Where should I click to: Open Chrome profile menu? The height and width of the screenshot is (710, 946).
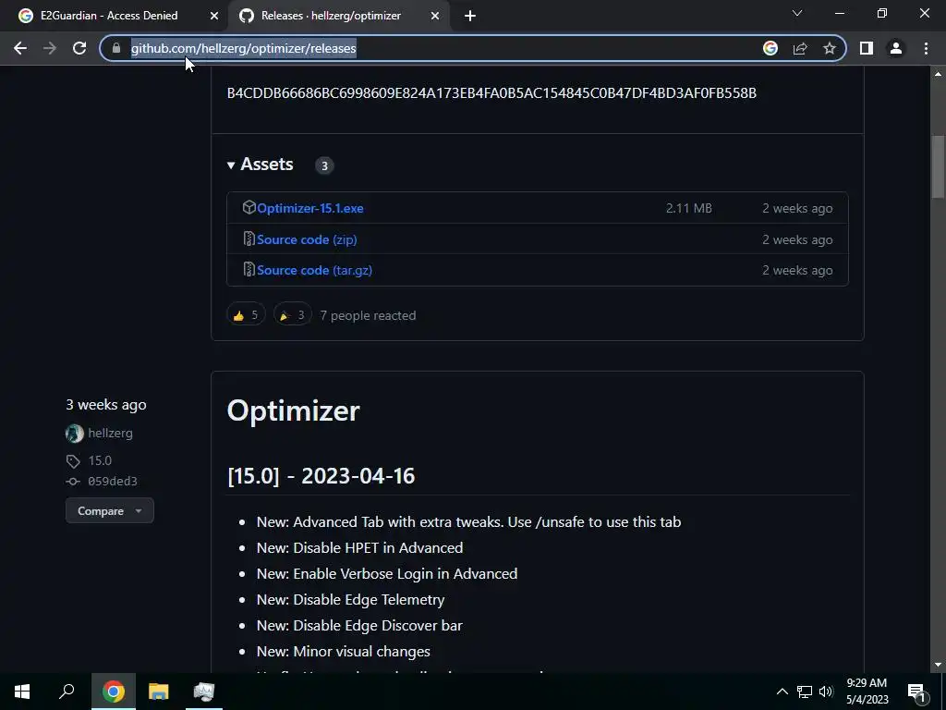click(896, 48)
